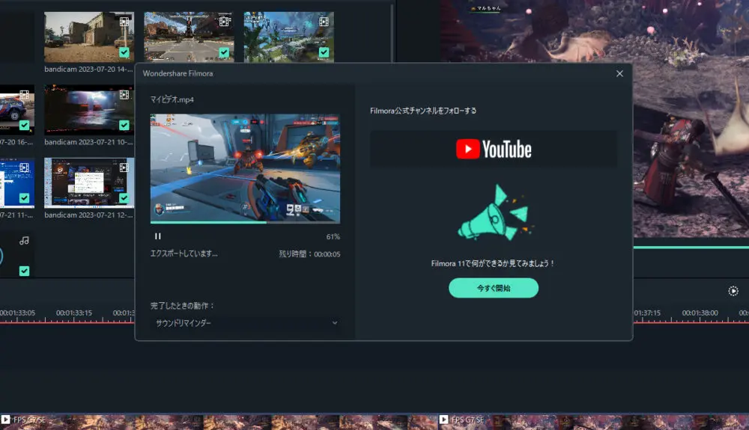Viewport: 749px width, 430px height.
Task: Jump to 00:01:33:15 on timeline ruler
Action: (74, 313)
